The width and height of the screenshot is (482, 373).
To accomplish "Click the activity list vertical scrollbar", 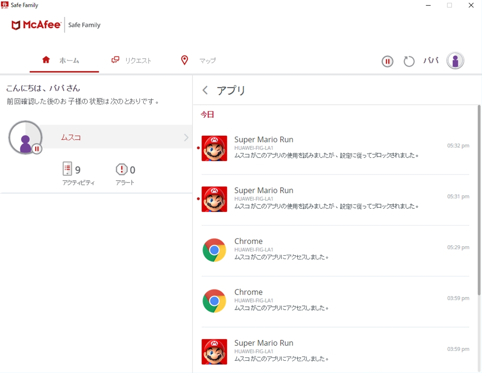I will [479, 200].
